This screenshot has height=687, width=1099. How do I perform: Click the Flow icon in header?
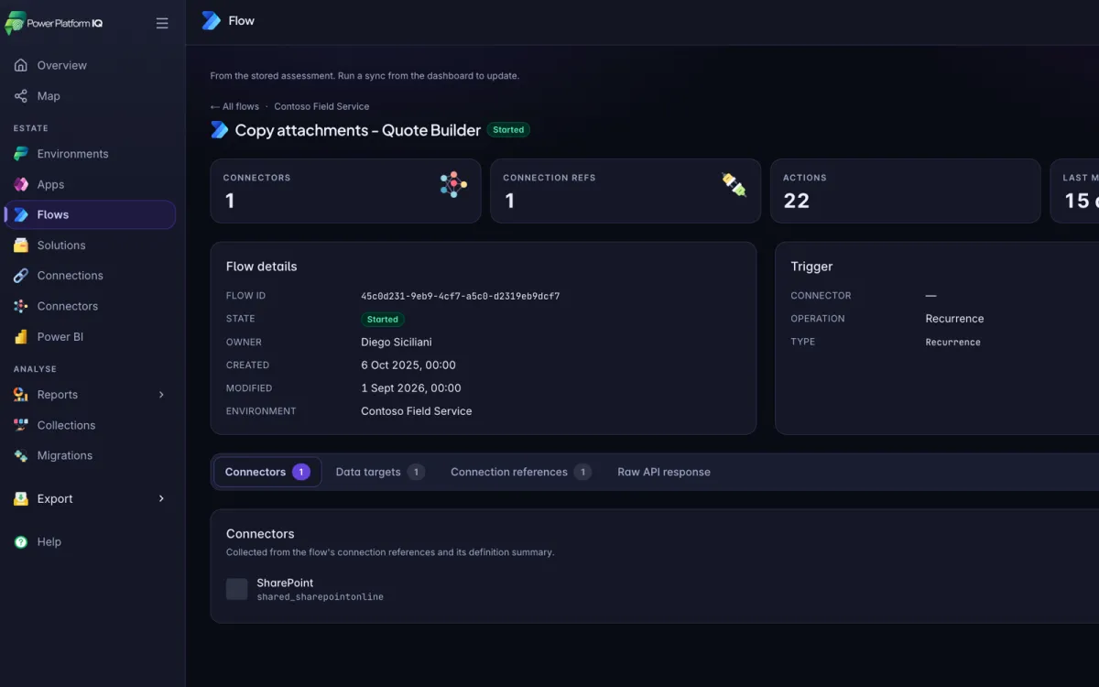point(212,20)
